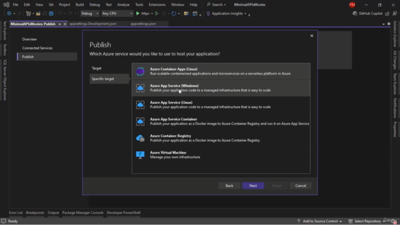This screenshot has height=225, width=400.
Task: Close the MinimalAPIsMovies Publish tab
Action: pyautogui.click(x=65, y=24)
